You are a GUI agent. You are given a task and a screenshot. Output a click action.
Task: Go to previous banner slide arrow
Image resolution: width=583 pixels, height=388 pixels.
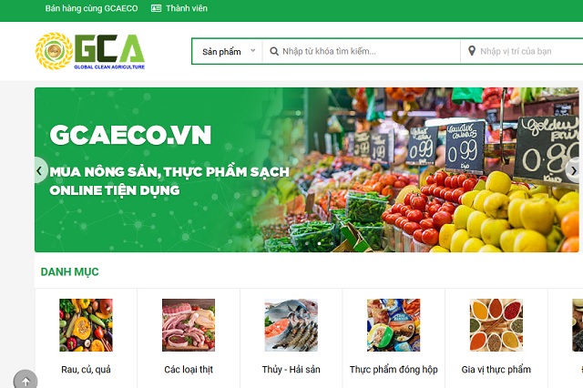39,170
